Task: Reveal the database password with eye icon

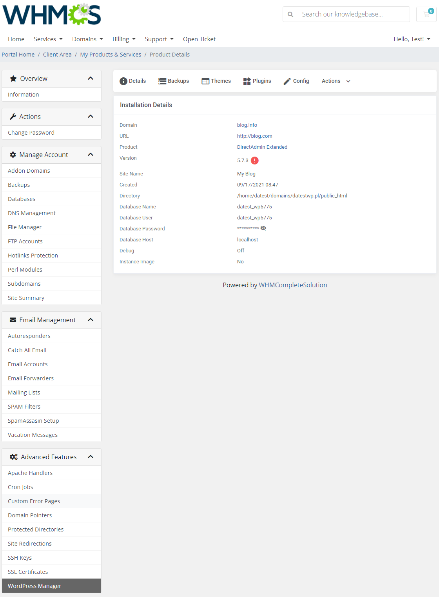Action: pyautogui.click(x=263, y=228)
